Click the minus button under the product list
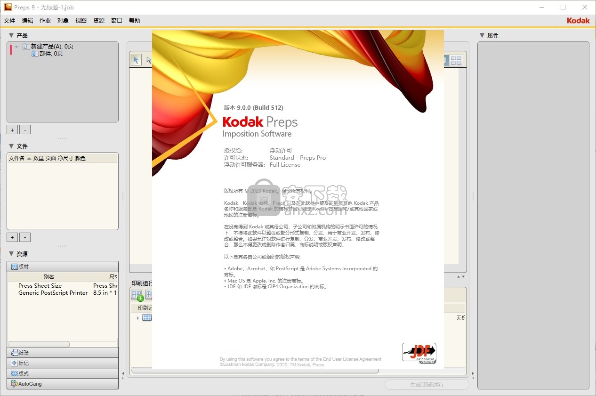 click(x=25, y=129)
